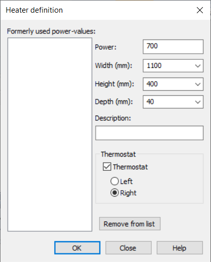Click the Height value 400 text

tap(152, 84)
